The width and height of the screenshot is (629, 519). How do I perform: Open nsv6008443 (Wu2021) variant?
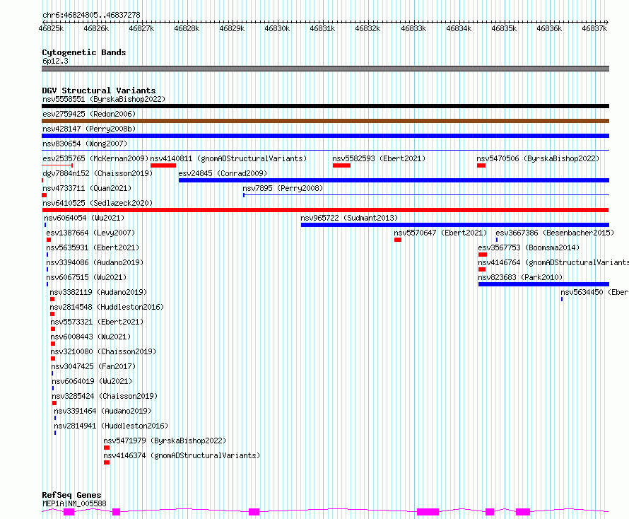[x=90, y=337]
